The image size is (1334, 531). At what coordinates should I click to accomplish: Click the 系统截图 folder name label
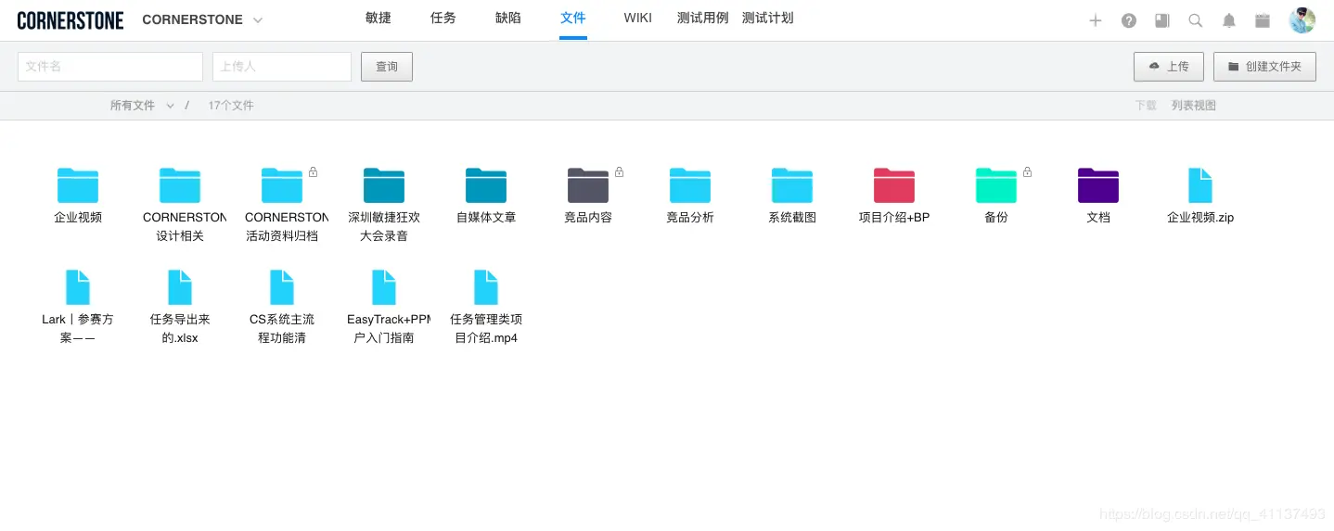point(792,218)
